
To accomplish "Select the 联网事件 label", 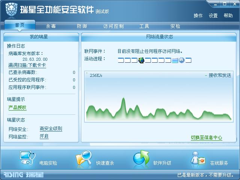I will (95, 51).
